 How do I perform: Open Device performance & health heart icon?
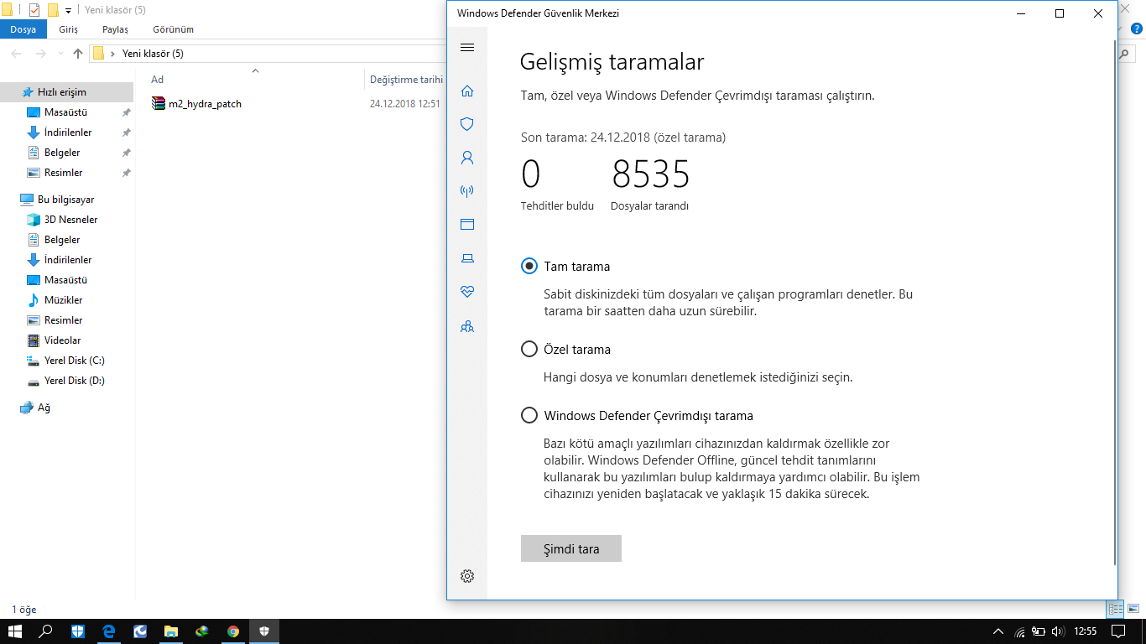point(467,292)
